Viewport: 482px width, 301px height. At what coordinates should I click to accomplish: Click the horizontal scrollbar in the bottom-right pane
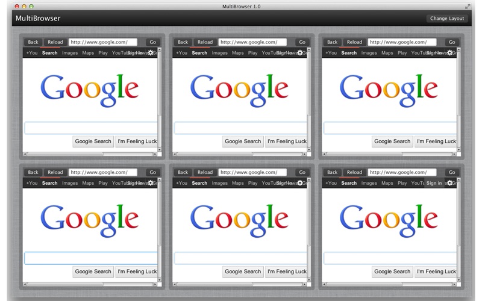(x=389, y=284)
